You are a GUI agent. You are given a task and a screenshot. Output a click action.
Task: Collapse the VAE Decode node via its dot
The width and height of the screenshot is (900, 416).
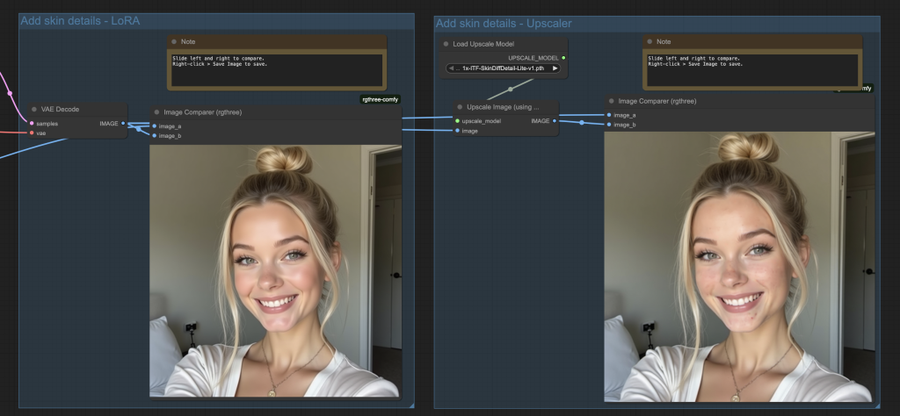click(34, 110)
